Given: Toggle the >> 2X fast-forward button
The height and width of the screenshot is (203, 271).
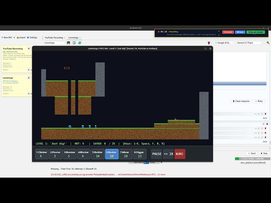Looking at the screenshot, I should coord(169,154).
